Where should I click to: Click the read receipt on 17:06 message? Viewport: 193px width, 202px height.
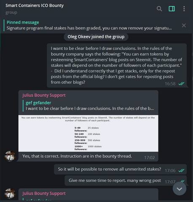pos(182,170)
